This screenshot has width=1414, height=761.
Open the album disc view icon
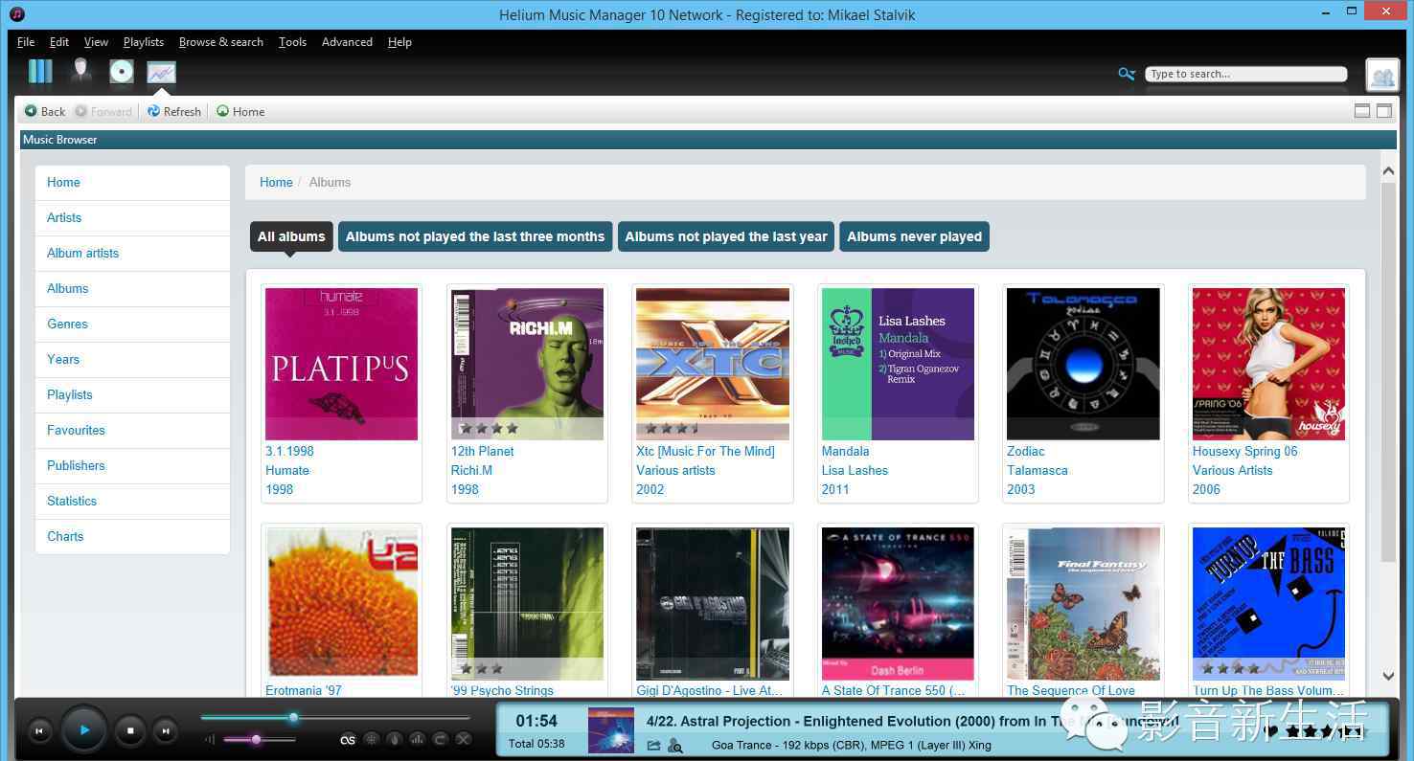pyautogui.click(x=121, y=72)
